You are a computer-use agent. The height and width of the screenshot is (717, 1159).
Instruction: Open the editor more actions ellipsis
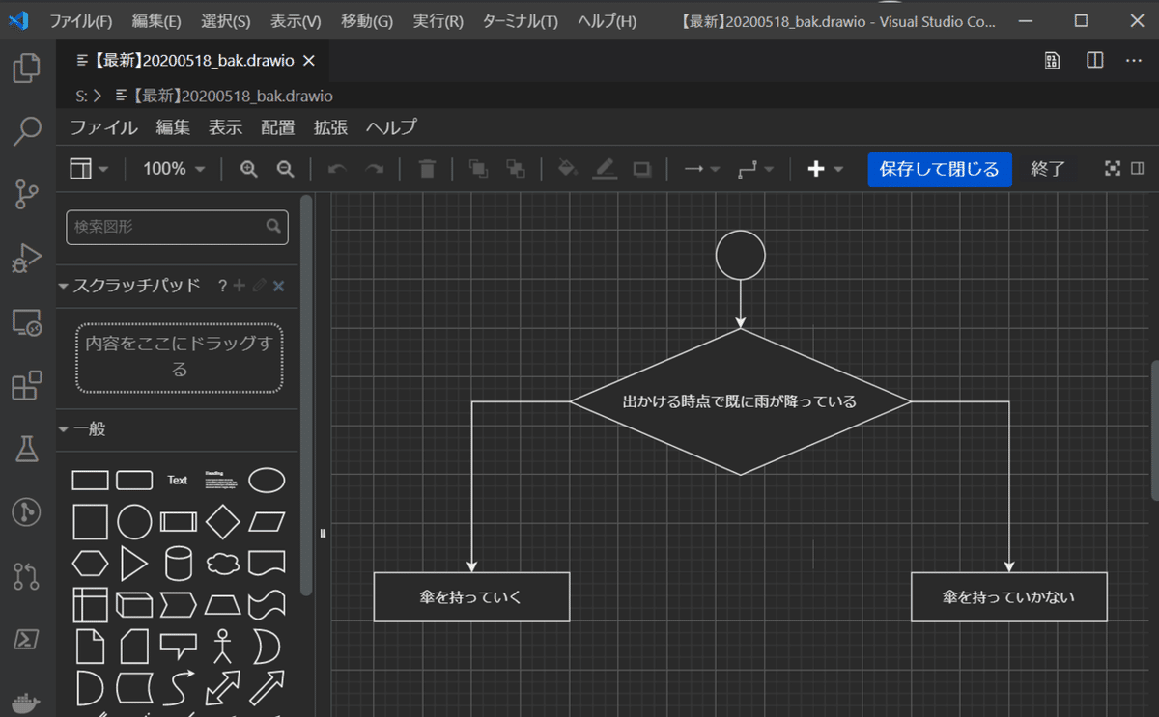point(1134,60)
